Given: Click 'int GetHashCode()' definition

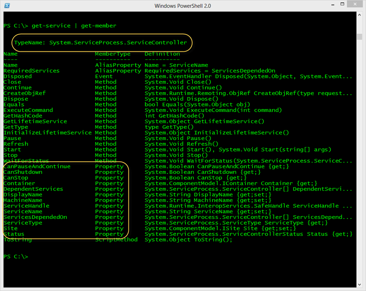Looking at the screenshot, I should pyautogui.click(x=174, y=116).
